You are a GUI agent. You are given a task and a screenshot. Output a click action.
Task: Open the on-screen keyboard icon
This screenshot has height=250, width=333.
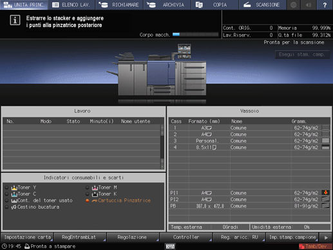[x=170, y=246]
